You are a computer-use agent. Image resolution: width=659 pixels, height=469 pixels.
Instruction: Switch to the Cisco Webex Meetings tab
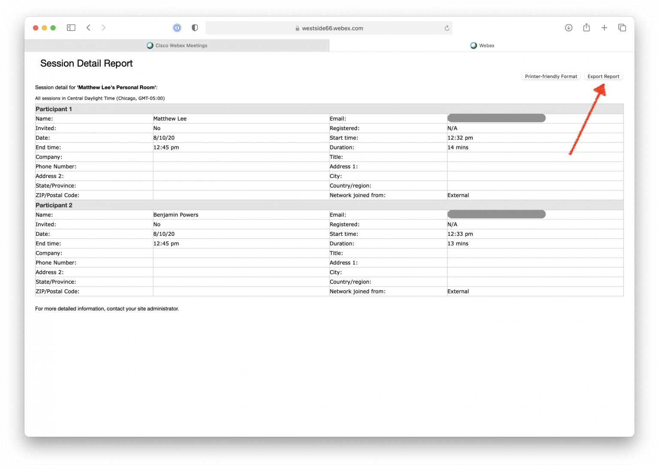177,45
